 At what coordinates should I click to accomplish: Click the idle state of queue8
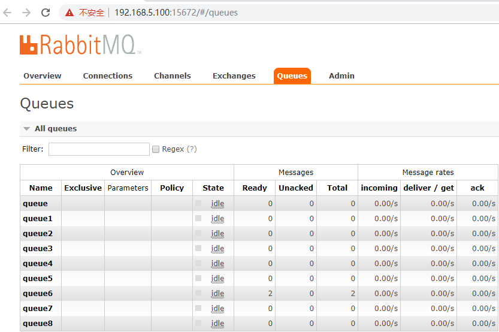[x=217, y=324]
